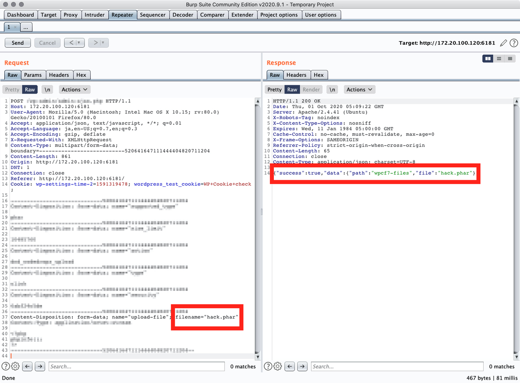The image size is (520, 383).
Task: Open Extender tab
Action: pyautogui.click(x=242, y=15)
